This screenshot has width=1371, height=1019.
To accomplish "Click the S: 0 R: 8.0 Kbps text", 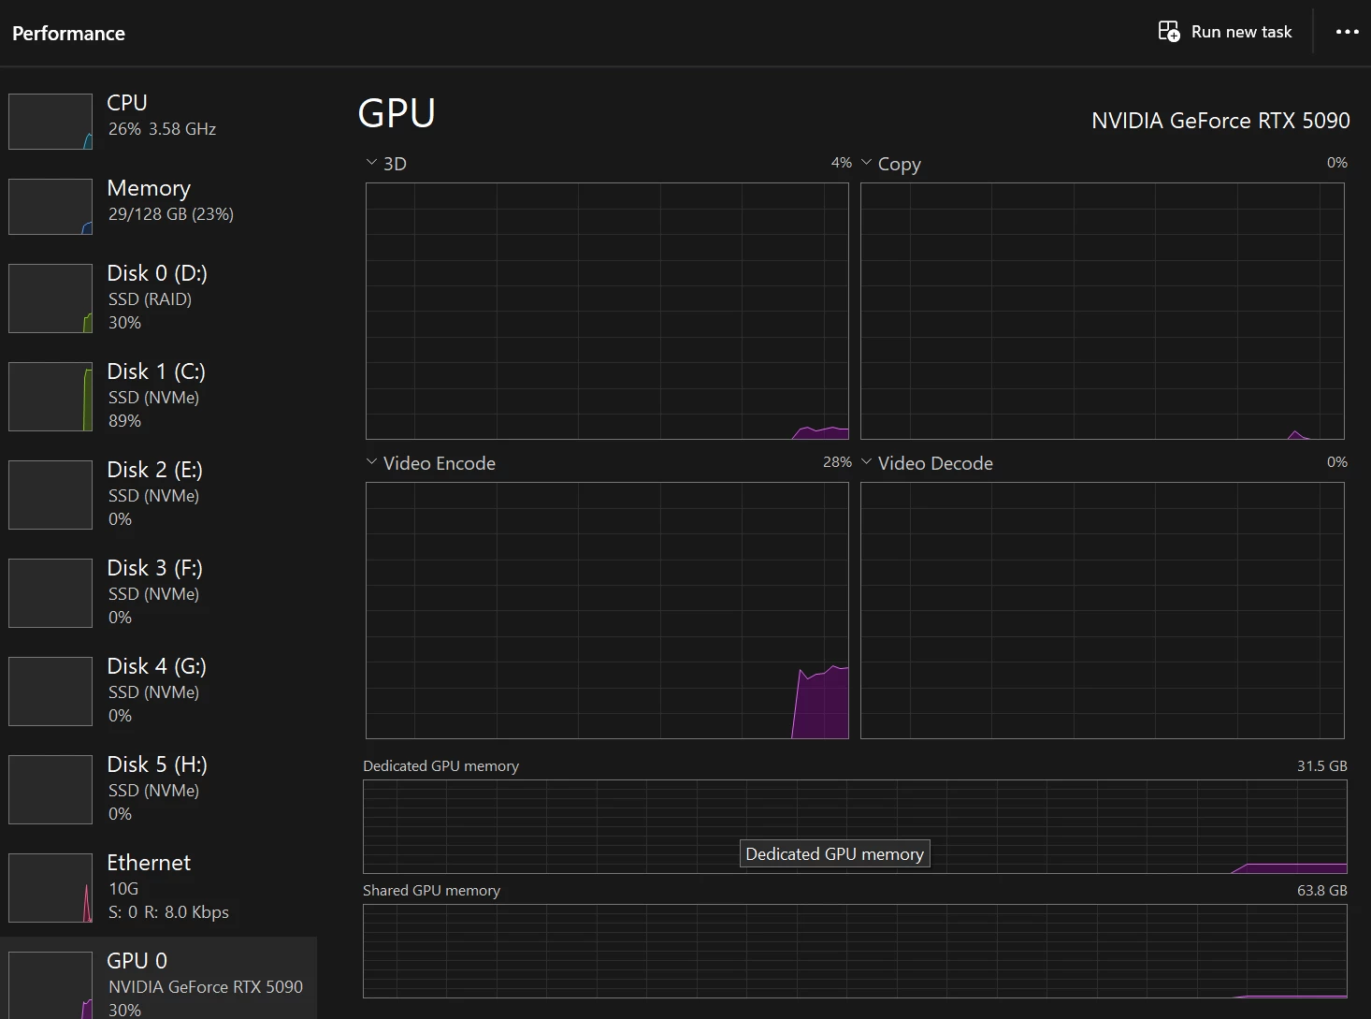I will (168, 911).
